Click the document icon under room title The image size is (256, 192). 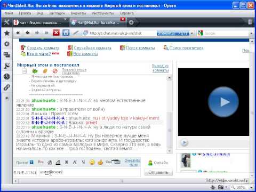25,71
